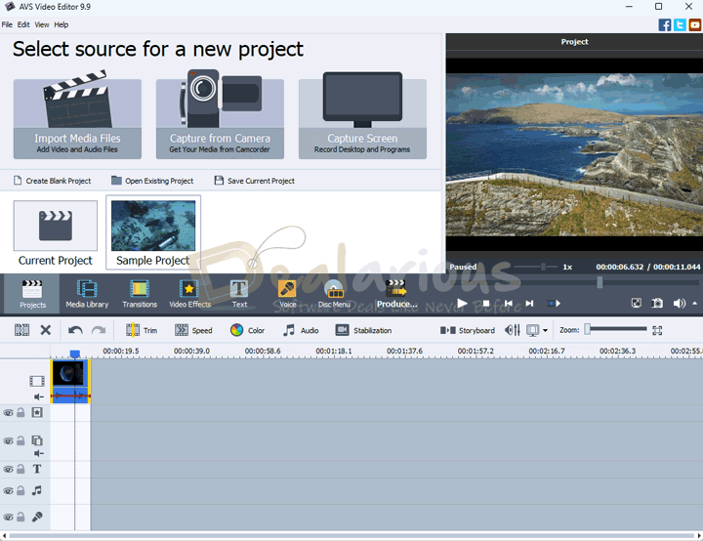Select the video clip on timeline

[x=70, y=381]
